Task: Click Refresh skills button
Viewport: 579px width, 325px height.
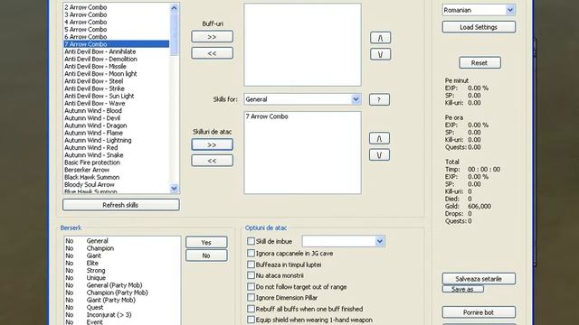Action: (x=120, y=205)
